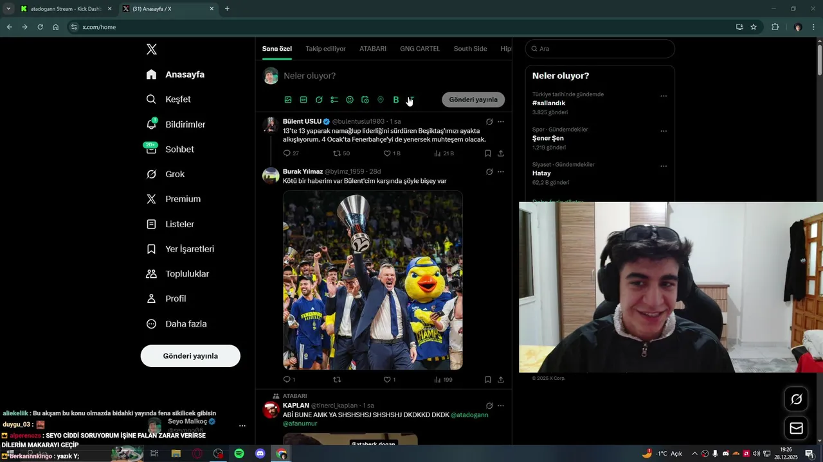Screen dimensions: 823x462
Task: Grok explain Bülent USLU post
Action: (x=489, y=121)
